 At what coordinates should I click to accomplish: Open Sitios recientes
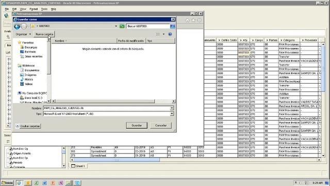coord(34,56)
